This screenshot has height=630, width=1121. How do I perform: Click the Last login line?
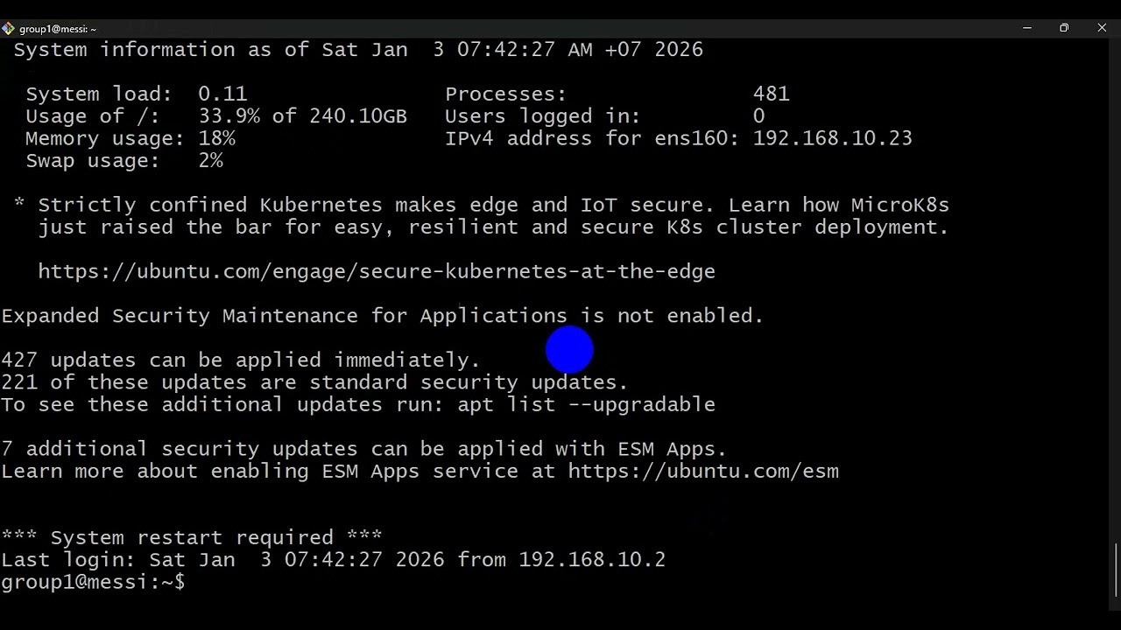point(334,559)
